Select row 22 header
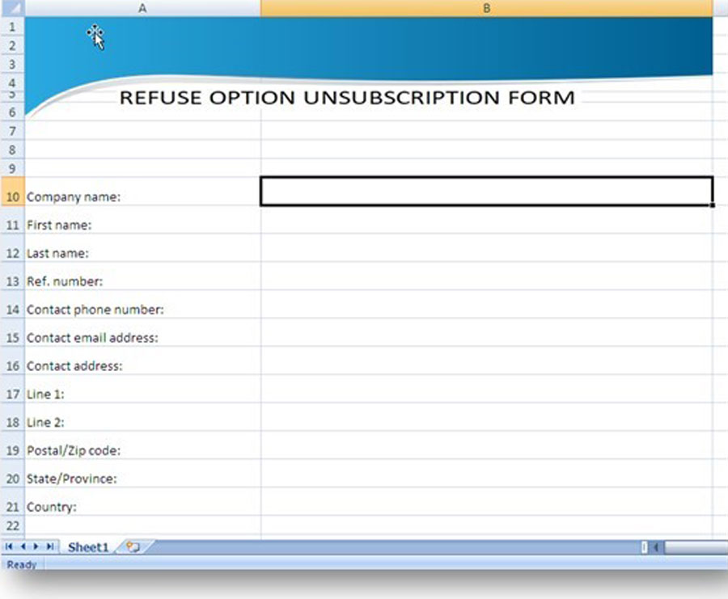 click(x=12, y=525)
